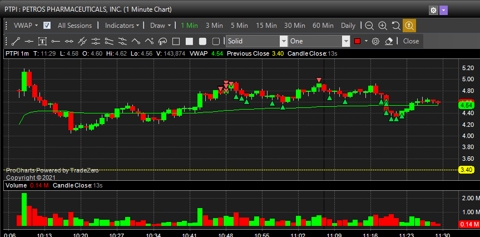This screenshot has height=237, width=480.
Task: Select the Fibonacci arc tool
Action: click(x=162, y=41)
